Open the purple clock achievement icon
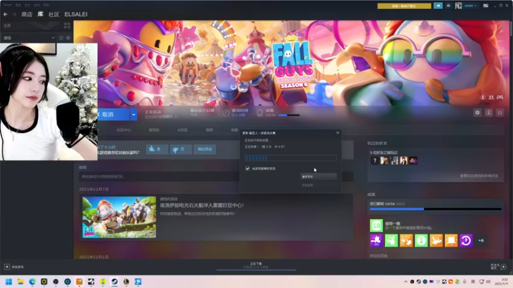 466,241
